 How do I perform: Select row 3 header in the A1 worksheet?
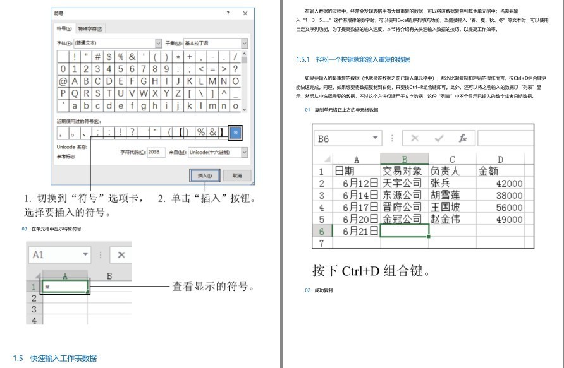coord(34,309)
